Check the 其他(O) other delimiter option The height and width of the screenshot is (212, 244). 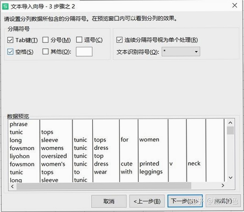(45, 51)
